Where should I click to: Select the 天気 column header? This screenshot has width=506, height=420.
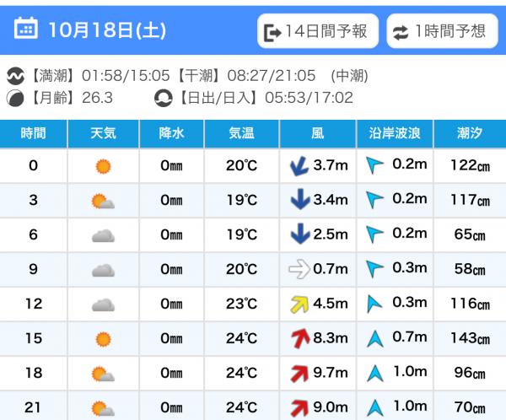click(103, 133)
